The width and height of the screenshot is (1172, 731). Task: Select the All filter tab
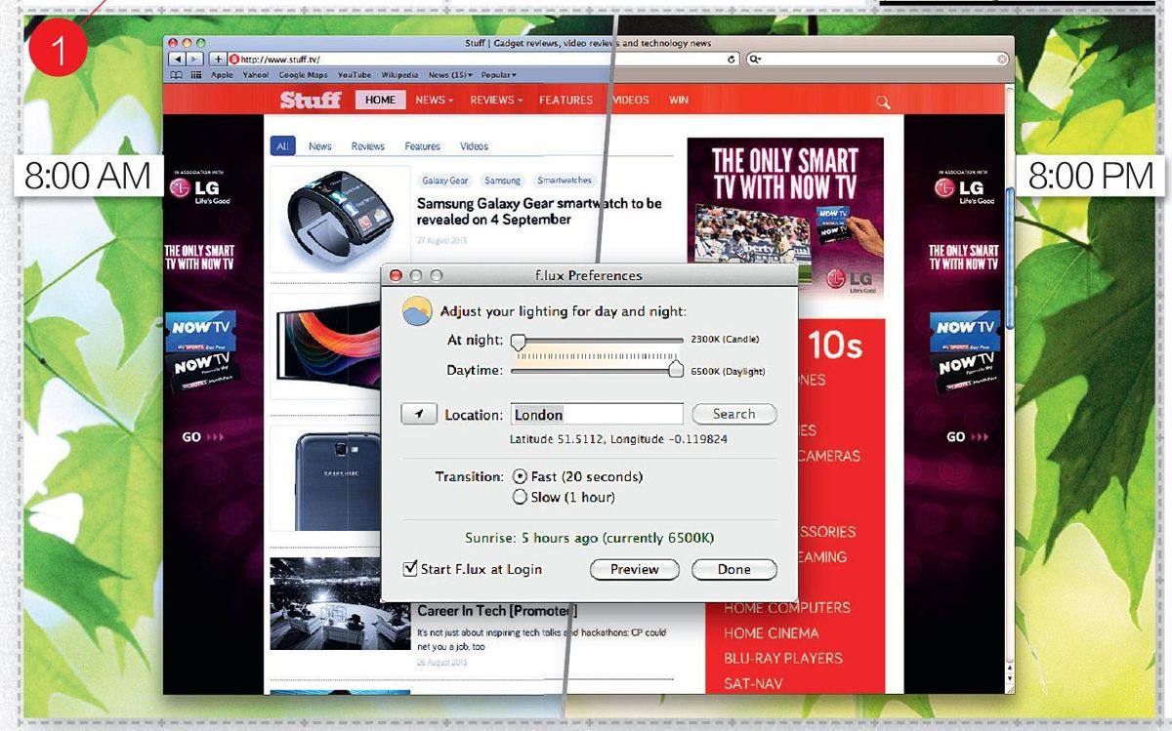(x=282, y=146)
